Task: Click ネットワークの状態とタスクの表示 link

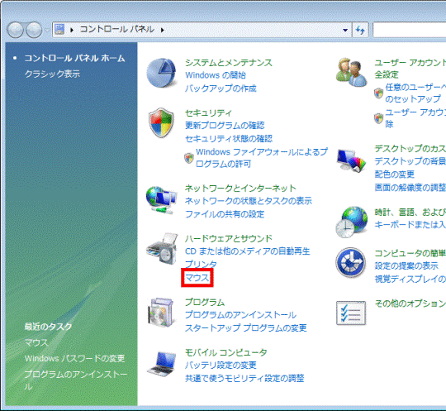Action: [x=249, y=201]
